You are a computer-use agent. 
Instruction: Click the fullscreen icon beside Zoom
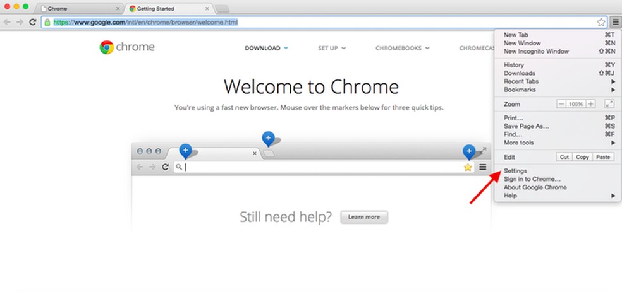[609, 103]
